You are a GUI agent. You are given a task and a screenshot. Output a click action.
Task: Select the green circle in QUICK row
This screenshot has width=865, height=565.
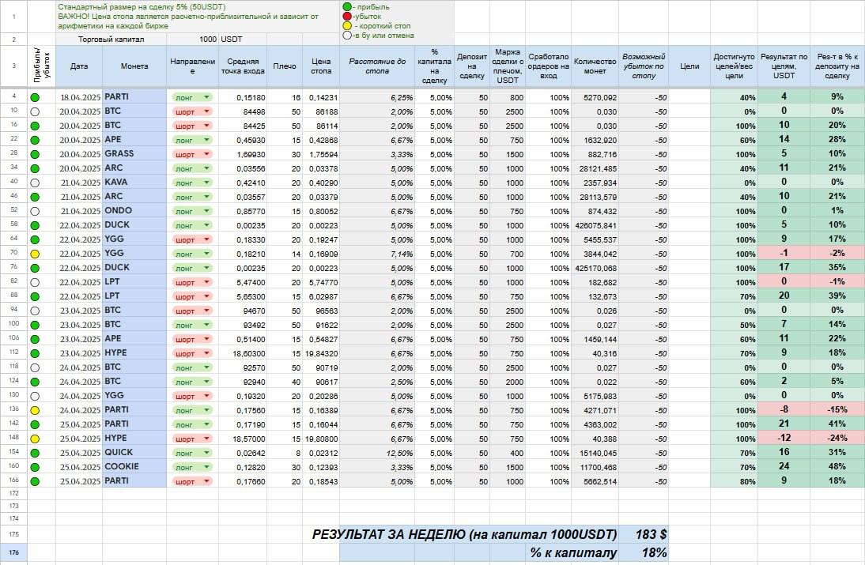[x=35, y=452]
